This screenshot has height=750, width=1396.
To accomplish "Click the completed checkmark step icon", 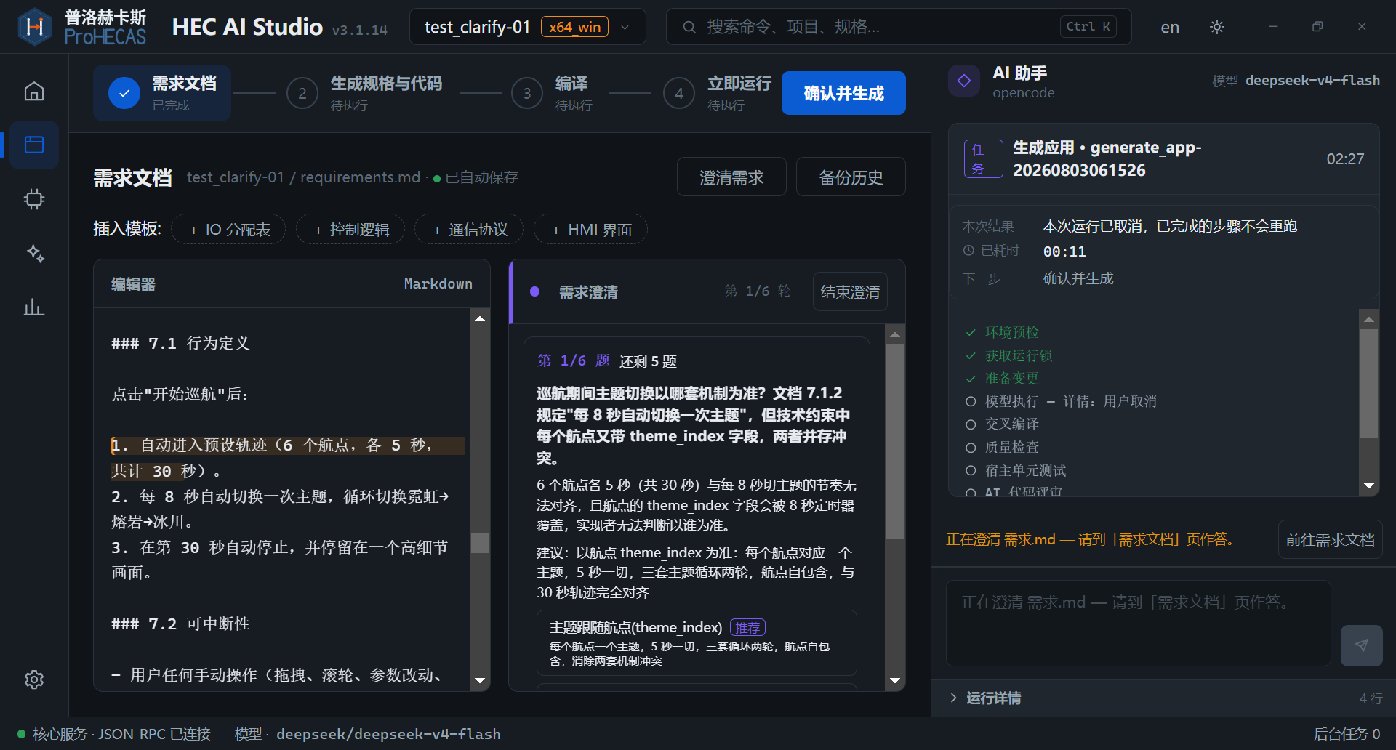I will click(124, 93).
